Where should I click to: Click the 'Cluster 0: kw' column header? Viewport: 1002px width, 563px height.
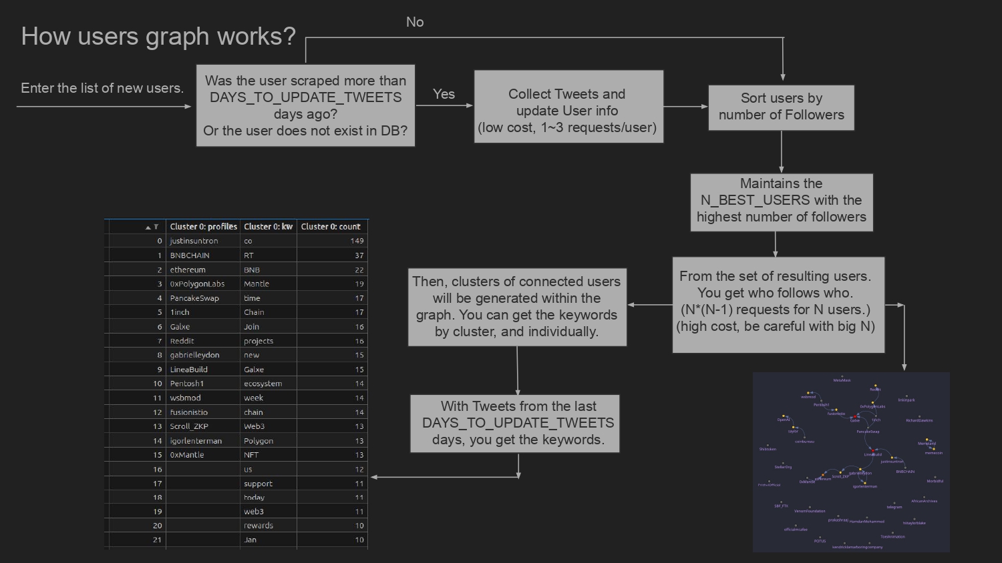coord(268,227)
